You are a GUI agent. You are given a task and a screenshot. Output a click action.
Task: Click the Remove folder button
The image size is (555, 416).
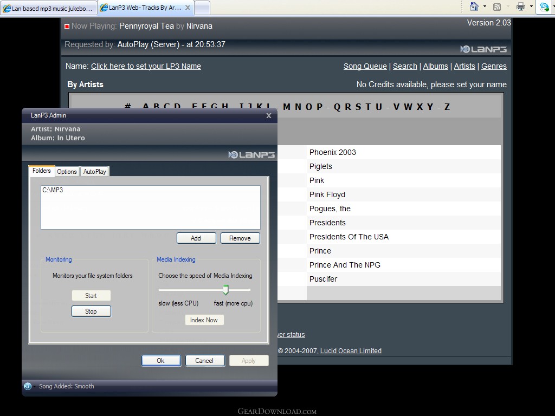240,238
